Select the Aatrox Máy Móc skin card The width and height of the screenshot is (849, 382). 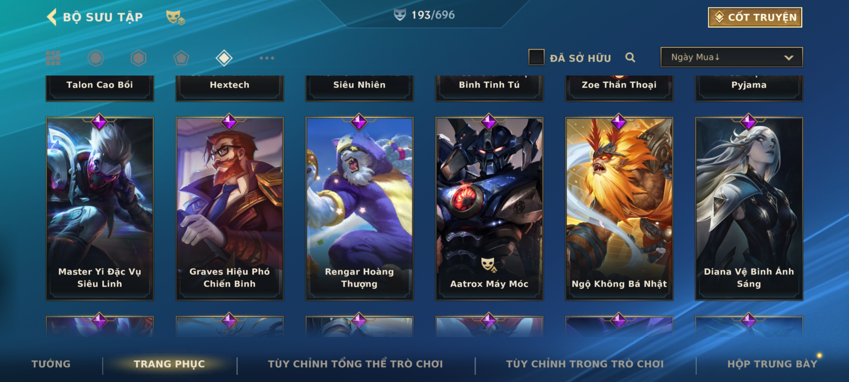[x=489, y=209]
